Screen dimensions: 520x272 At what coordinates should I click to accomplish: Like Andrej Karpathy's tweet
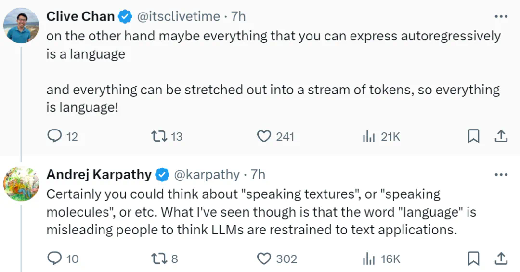(x=264, y=259)
